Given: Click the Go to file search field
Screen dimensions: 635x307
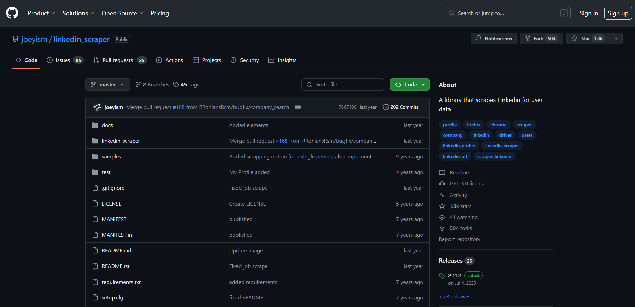Looking at the screenshot, I should pos(342,85).
